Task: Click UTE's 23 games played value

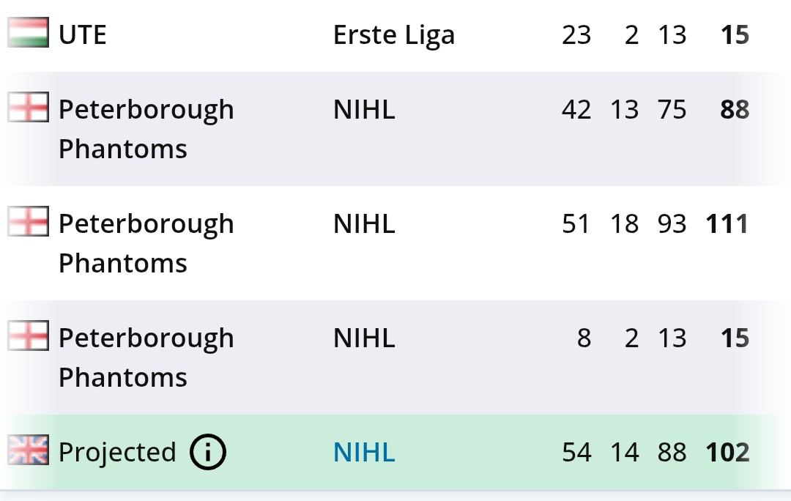Action: (576, 35)
